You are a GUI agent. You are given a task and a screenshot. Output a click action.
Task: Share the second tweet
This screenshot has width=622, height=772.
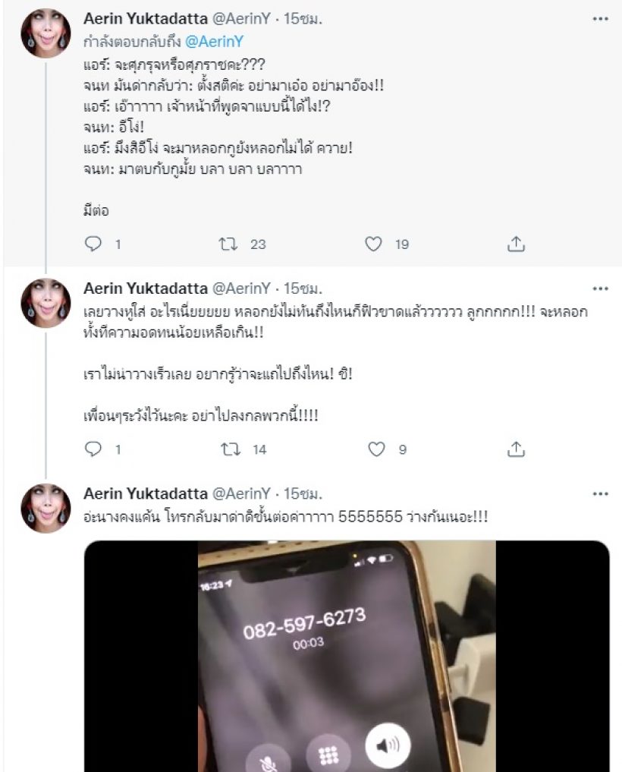(516, 449)
